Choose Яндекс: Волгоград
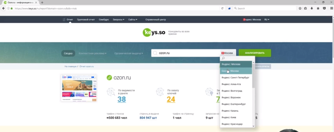 pos(236,91)
